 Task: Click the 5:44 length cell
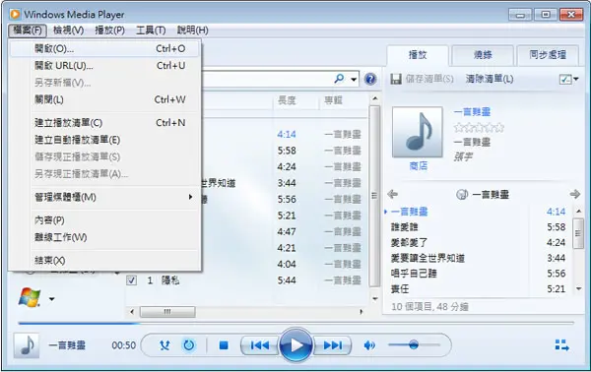click(287, 280)
